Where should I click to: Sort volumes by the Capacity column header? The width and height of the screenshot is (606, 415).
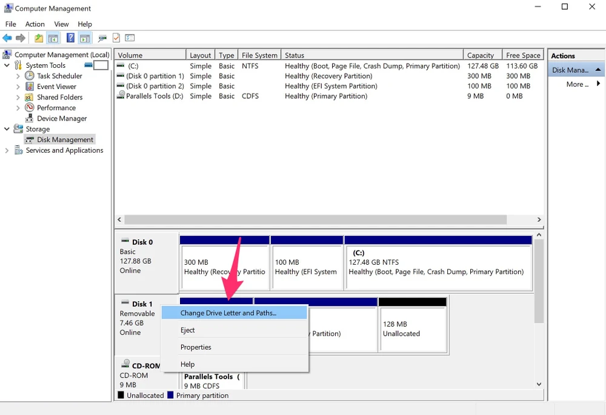tap(481, 55)
